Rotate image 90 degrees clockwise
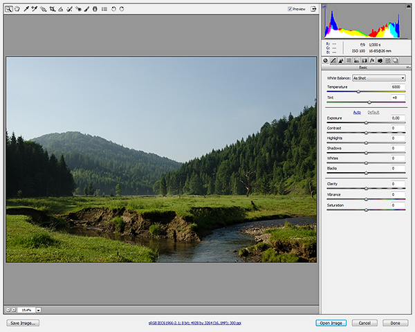The width and height of the screenshot is (415, 332). (x=122, y=9)
